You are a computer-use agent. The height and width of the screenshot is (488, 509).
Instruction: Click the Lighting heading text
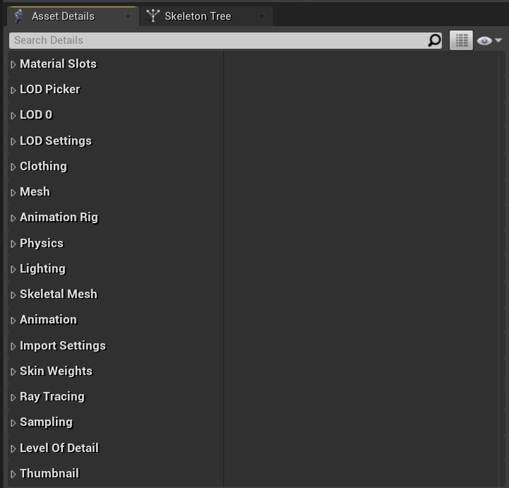point(43,269)
